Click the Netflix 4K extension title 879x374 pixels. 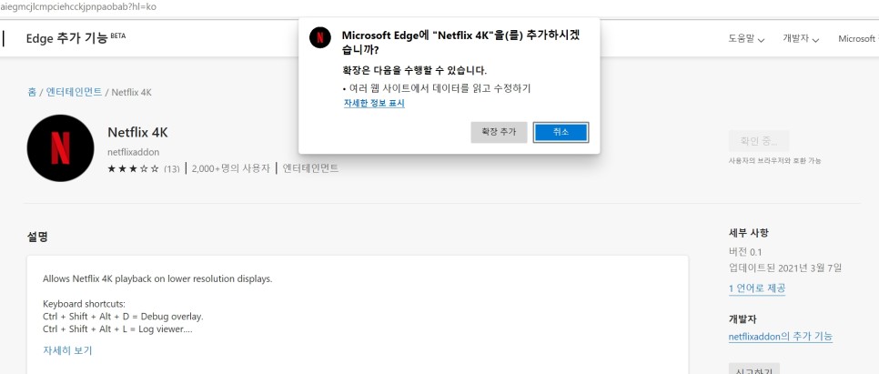(137, 133)
